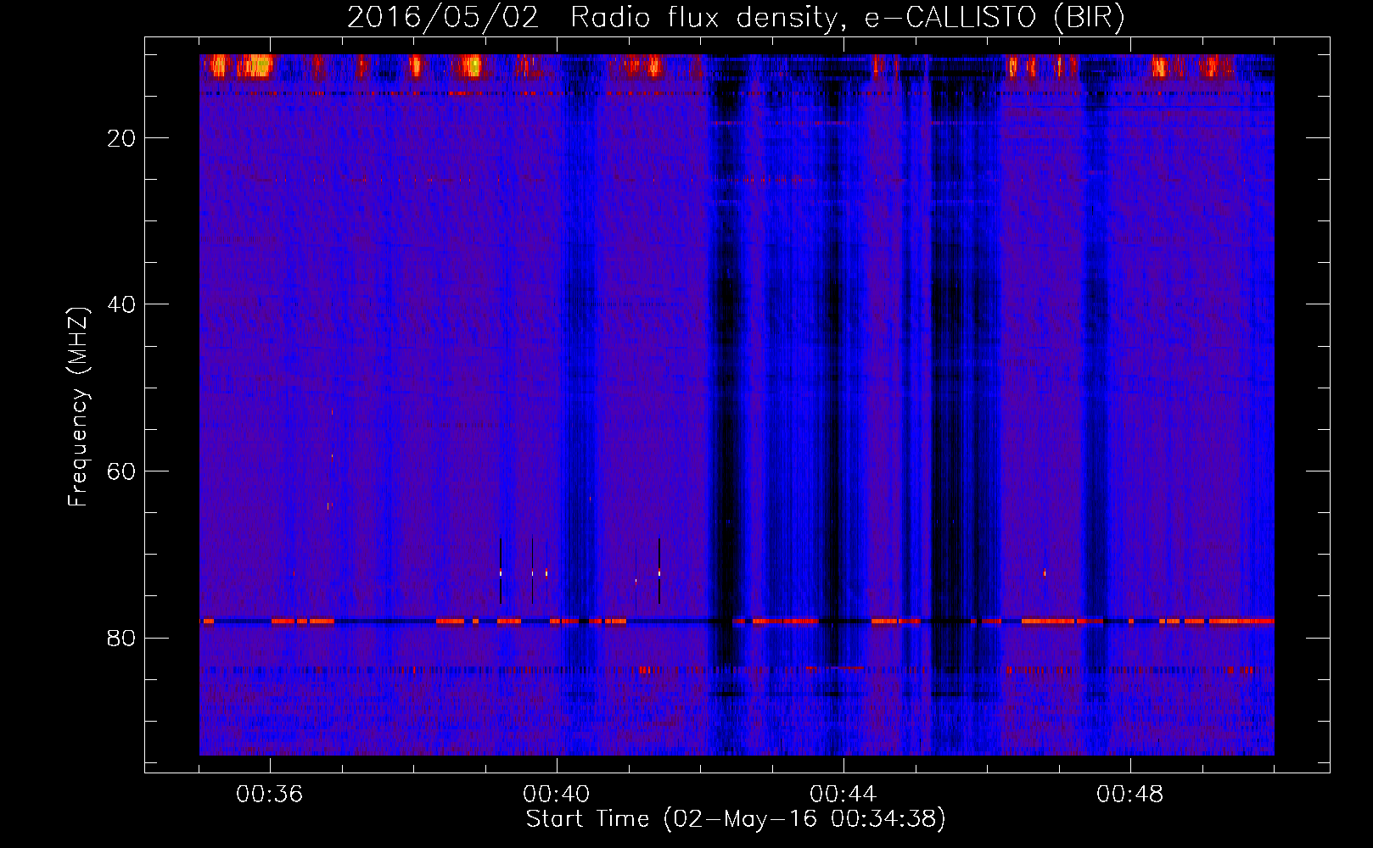This screenshot has width=1373, height=848.
Task: Click the Start Time x-axis label
Action: point(587,819)
